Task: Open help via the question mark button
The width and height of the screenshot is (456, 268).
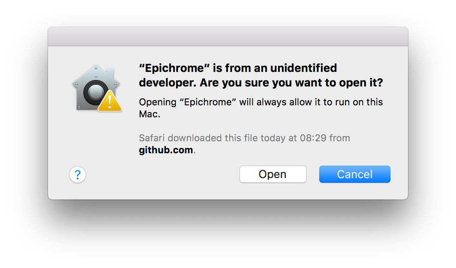Action: [77, 175]
